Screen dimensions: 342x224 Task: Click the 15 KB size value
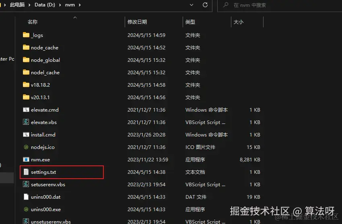253,147
